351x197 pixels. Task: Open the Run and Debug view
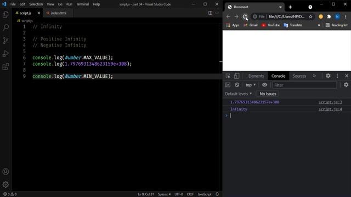(x=5, y=54)
